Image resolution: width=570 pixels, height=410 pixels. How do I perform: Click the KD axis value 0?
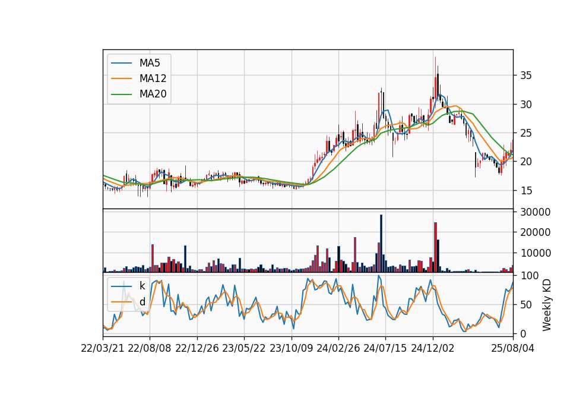(524, 333)
